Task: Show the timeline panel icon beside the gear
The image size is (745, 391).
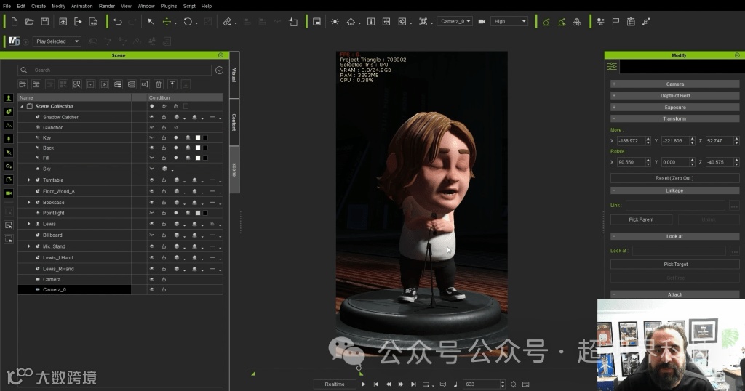Action: coord(526,384)
